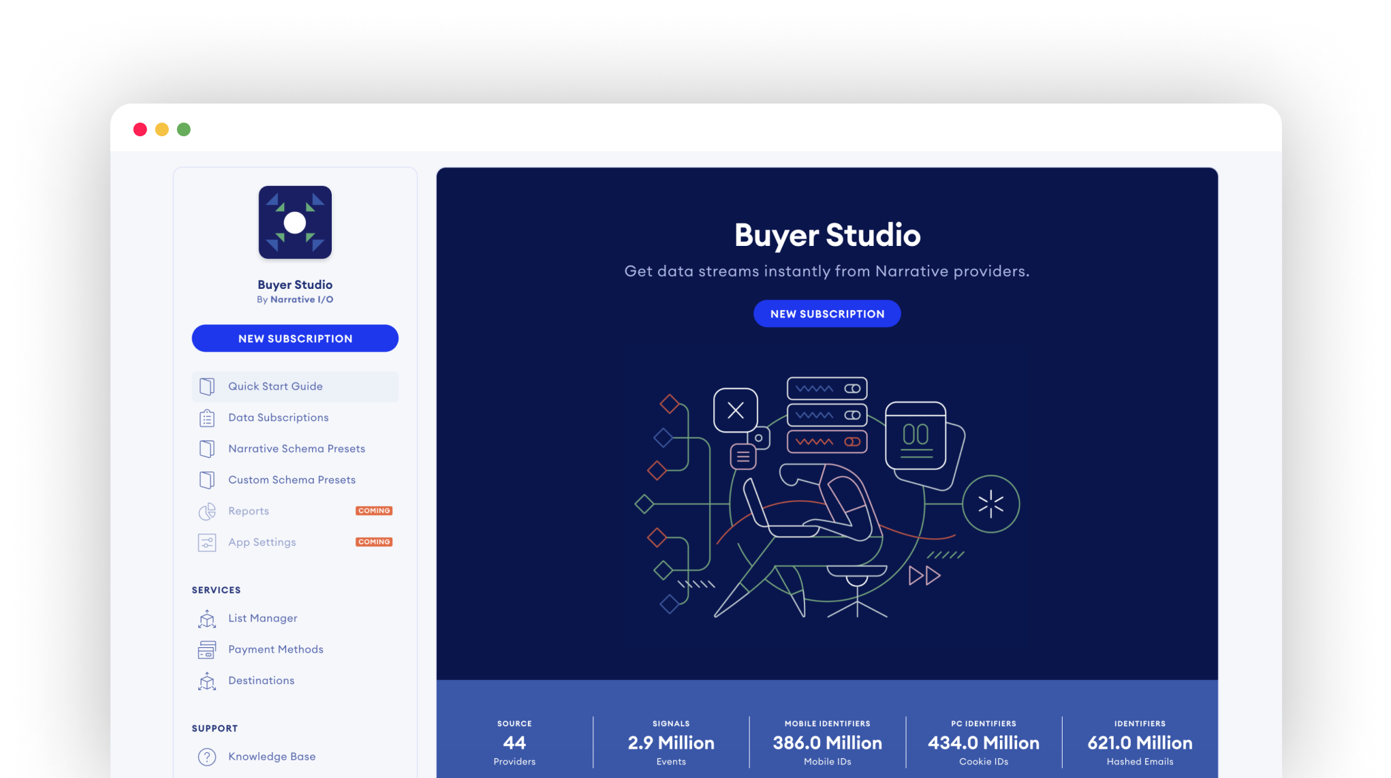Click the Narrative Schema Presets icon
This screenshot has height=778, width=1391.
pos(207,449)
